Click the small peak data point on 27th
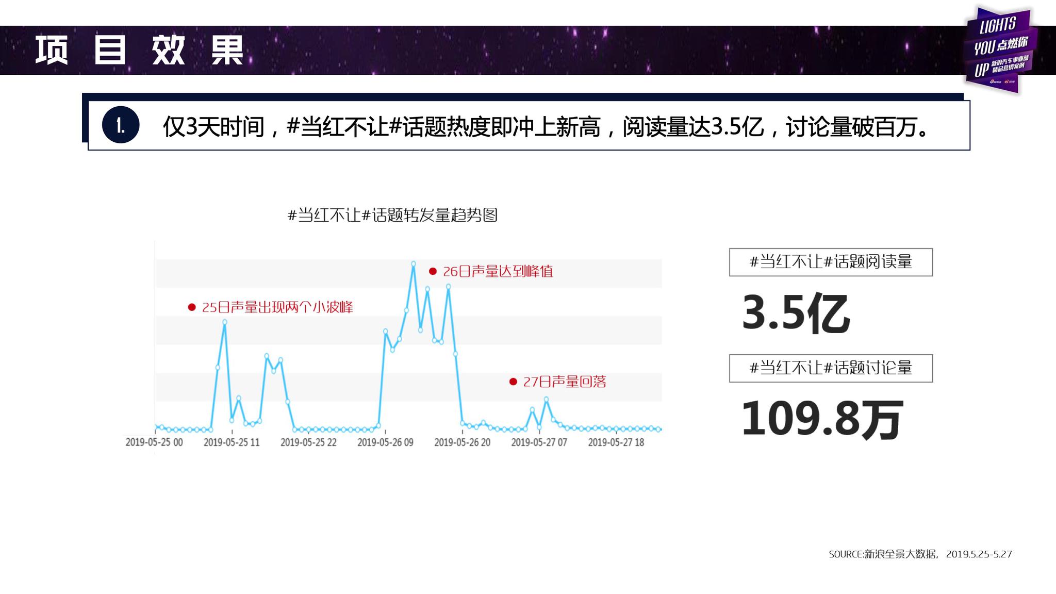This screenshot has height=594, width=1056. [x=546, y=399]
